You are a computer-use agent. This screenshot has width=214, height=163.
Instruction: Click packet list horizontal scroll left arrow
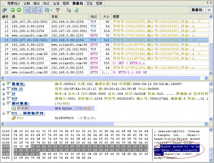pyautogui.click(x=3, y=78)
